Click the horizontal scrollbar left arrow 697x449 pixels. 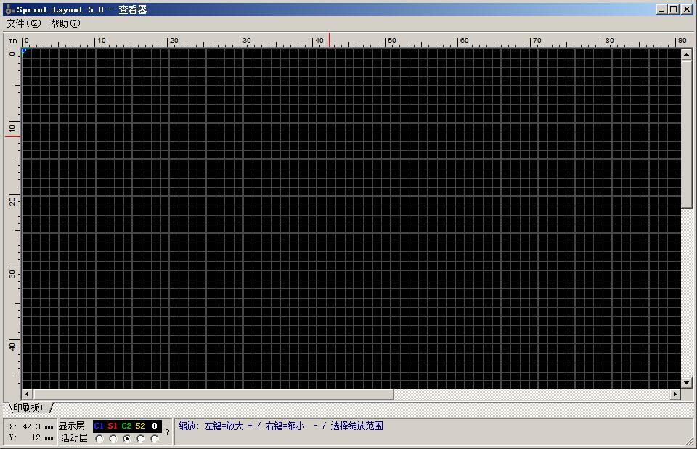tap(27, 394)
